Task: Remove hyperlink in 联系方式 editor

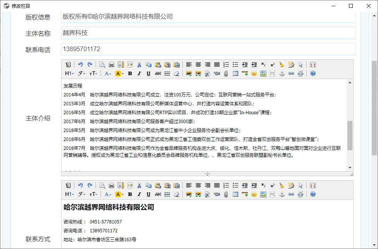Action: pos(301,194)
